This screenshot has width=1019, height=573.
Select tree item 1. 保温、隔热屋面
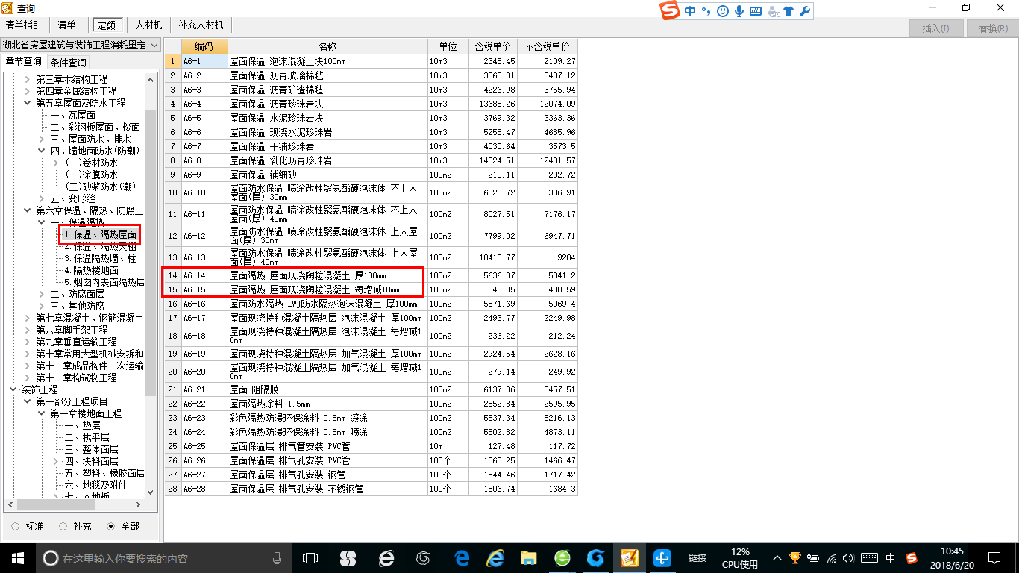[x=100, y=234]
